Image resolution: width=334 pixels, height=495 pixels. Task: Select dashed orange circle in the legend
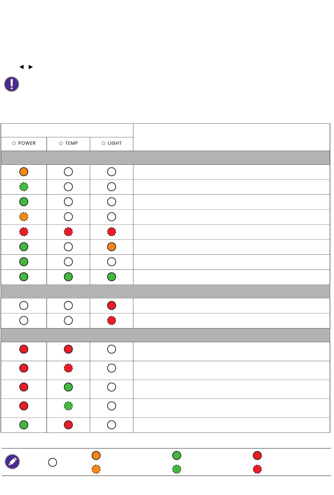[96, 469]
